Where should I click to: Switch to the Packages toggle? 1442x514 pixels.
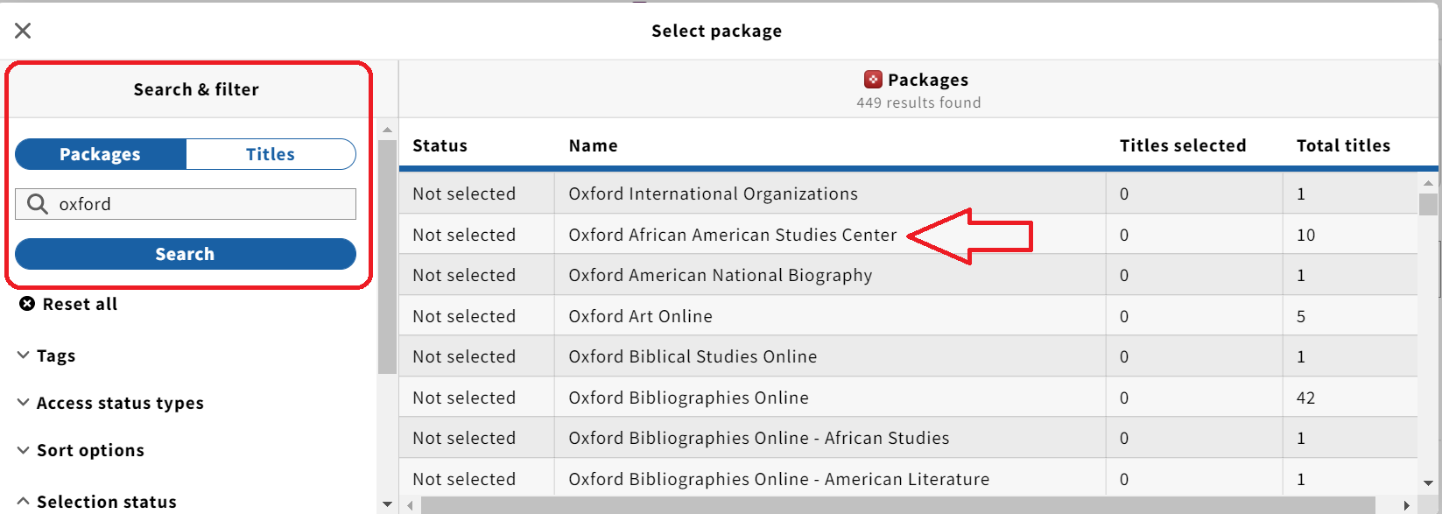click(x=101, y=154)
